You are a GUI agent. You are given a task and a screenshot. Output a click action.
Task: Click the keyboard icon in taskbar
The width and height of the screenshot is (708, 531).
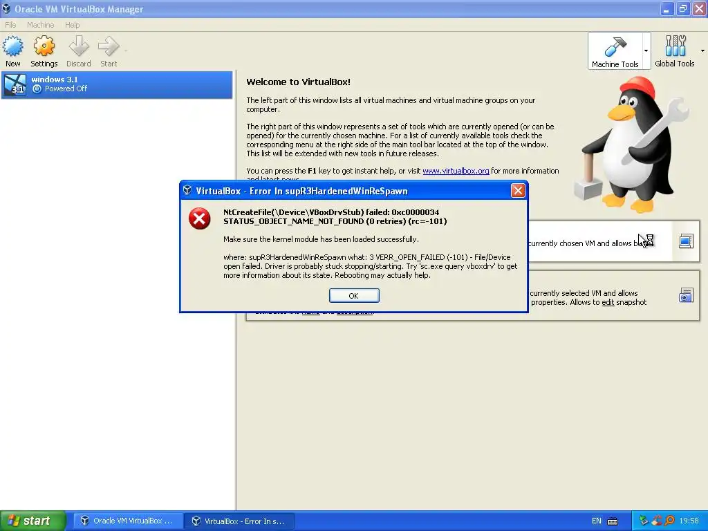(x=613, y=521)
